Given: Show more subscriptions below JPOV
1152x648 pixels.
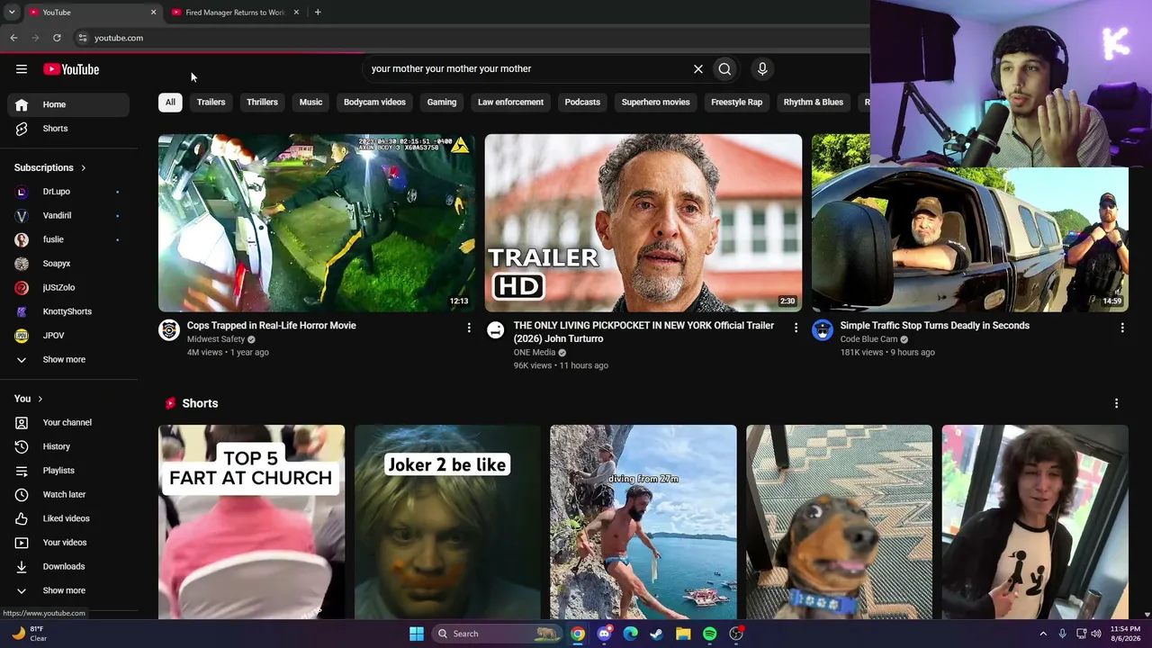Looking at the screenshot, I should pyautogui.click(x=68, y=360).
